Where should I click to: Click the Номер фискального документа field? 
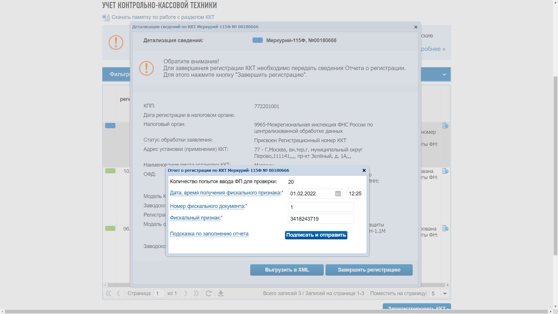[x=321, y=207]
